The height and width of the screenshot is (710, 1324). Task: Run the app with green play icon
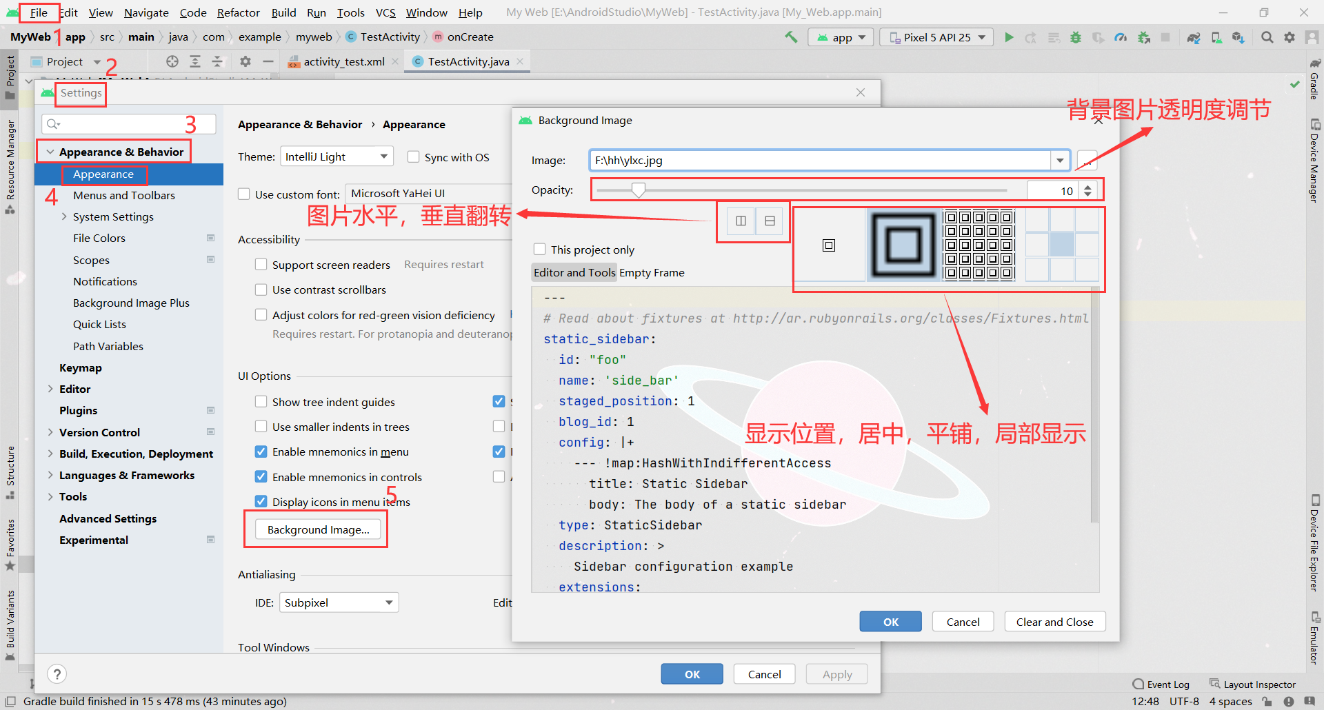tap(1009, 37)
